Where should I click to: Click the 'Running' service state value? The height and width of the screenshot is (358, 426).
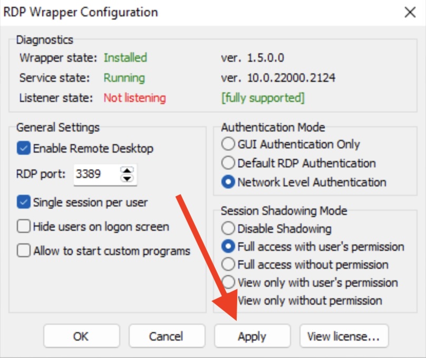coord(124,78)
